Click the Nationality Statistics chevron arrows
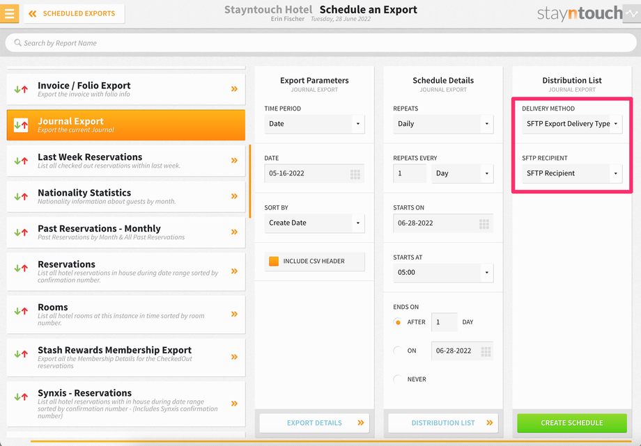The image size is (641, 446). (x=234, y=196)
